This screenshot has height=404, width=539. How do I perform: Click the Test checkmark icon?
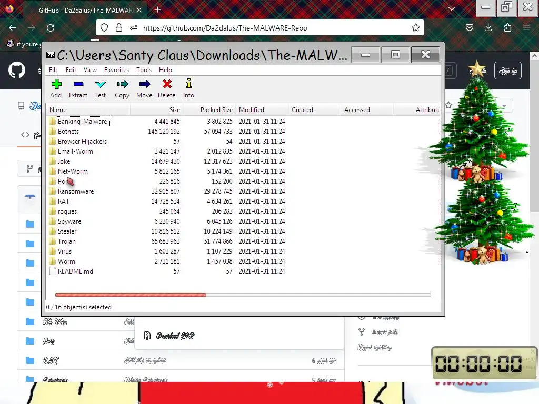[101, 84]
